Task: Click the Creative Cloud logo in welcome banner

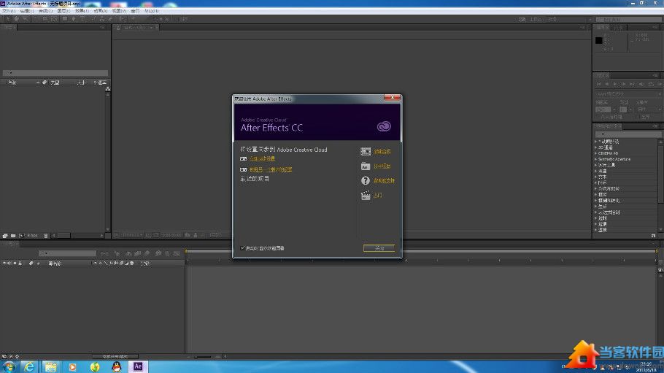Action: point(384,126)
